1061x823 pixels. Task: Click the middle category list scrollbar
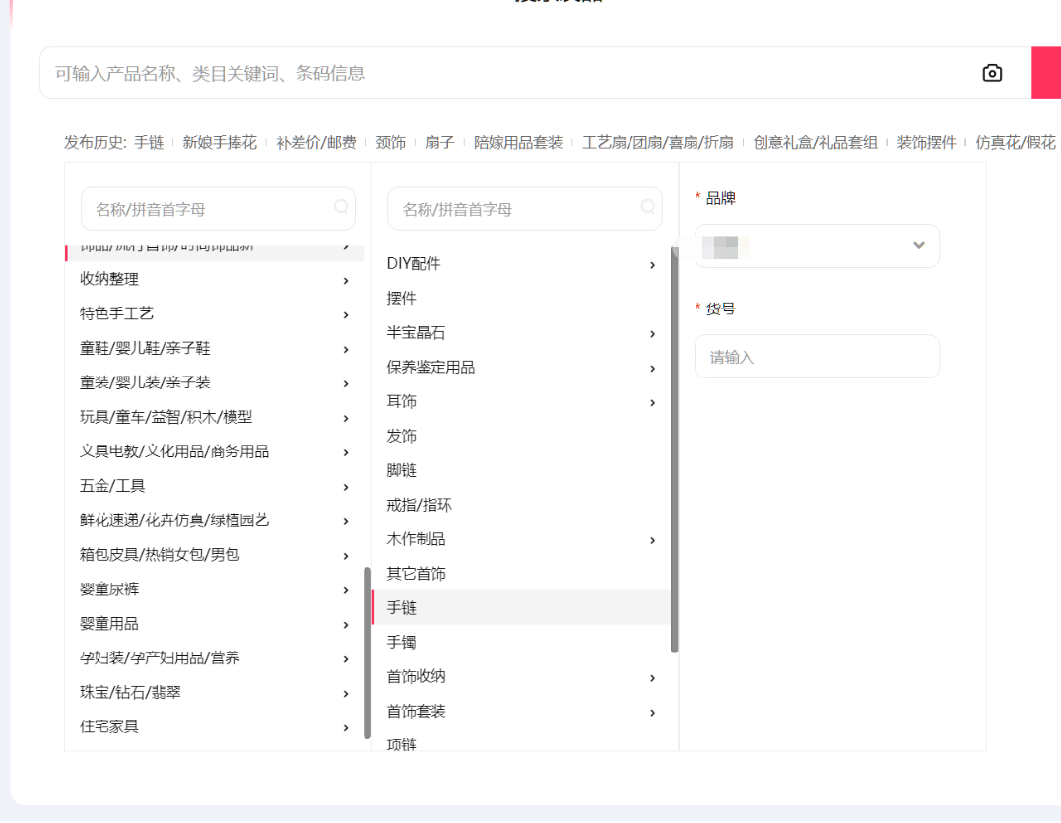click(x=675, y=448)
